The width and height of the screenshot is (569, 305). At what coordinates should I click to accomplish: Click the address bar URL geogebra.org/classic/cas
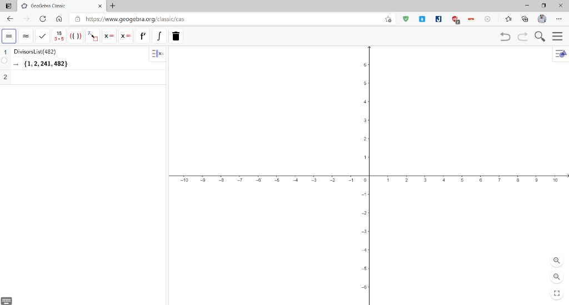[x=134, y=19]
